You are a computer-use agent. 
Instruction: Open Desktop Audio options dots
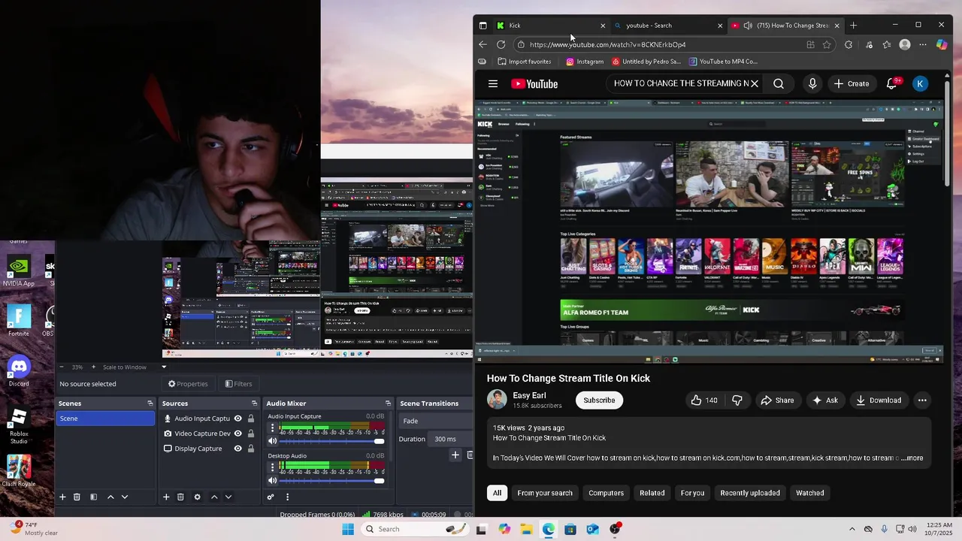point(272,467)
